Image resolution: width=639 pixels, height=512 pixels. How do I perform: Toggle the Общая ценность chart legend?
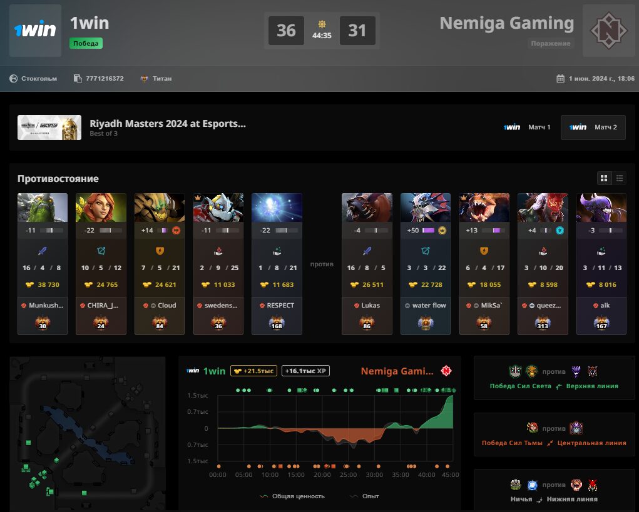pos(292,496)
